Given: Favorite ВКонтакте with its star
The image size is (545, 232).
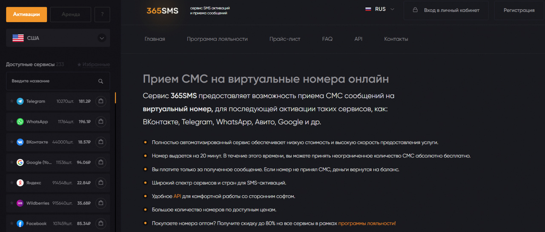Looking at the screenshot, I should tap(12, 142).
